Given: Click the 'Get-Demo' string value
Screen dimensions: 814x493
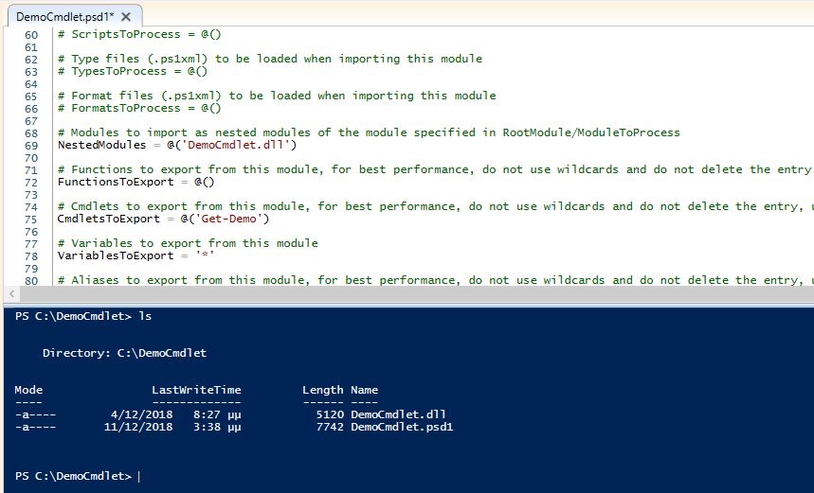Looking at the screenshot, I should (x=229, y=219).
